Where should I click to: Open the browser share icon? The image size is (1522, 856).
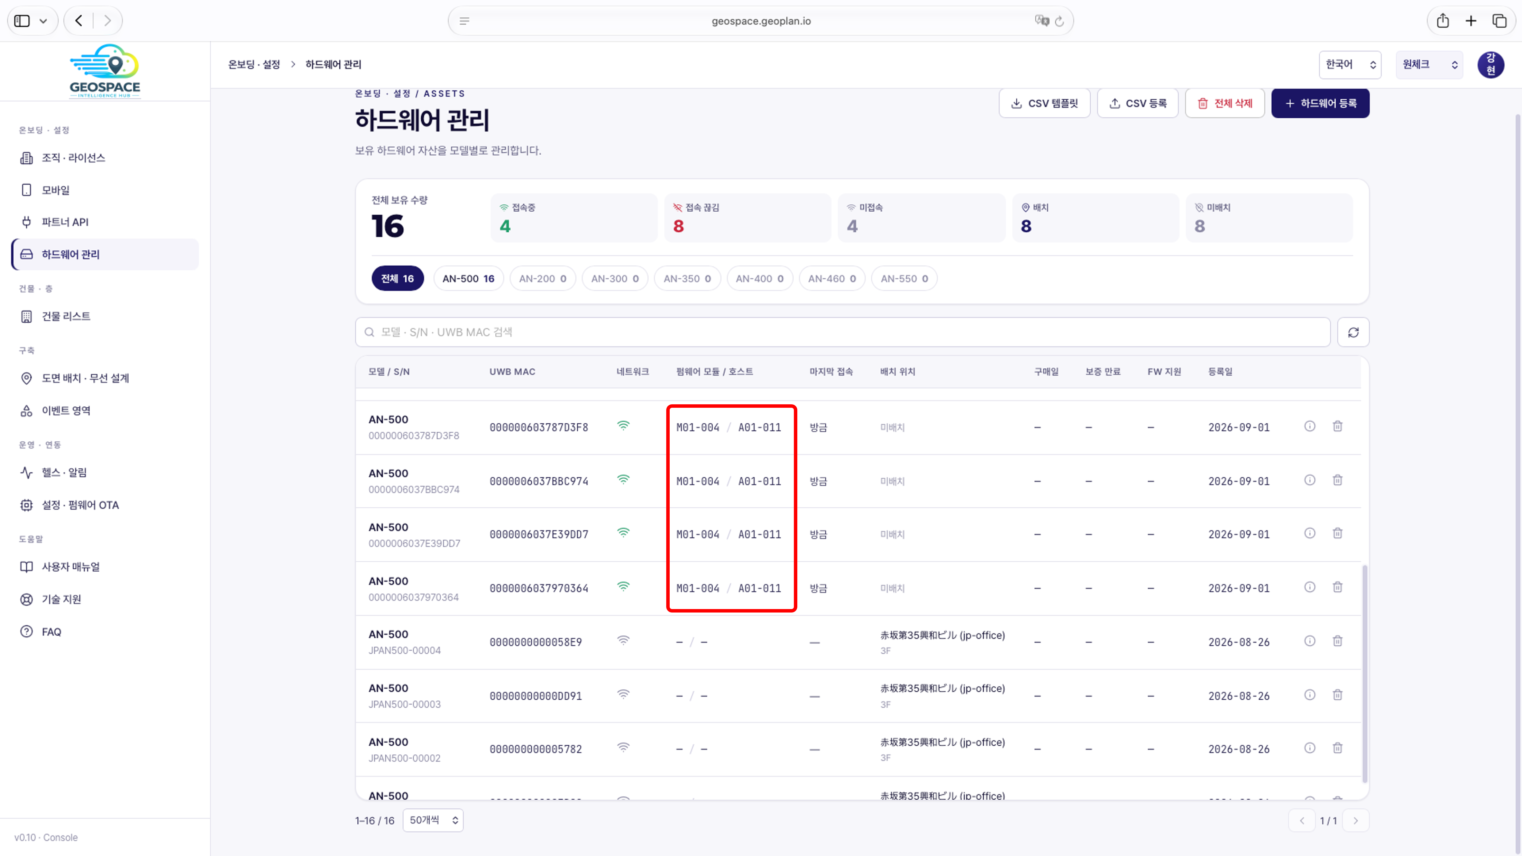click(x=1443, y=21)
